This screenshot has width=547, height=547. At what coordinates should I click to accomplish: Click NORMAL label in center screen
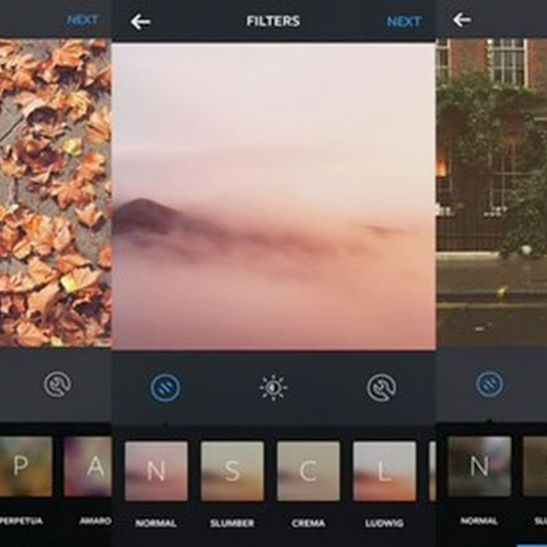156,523
